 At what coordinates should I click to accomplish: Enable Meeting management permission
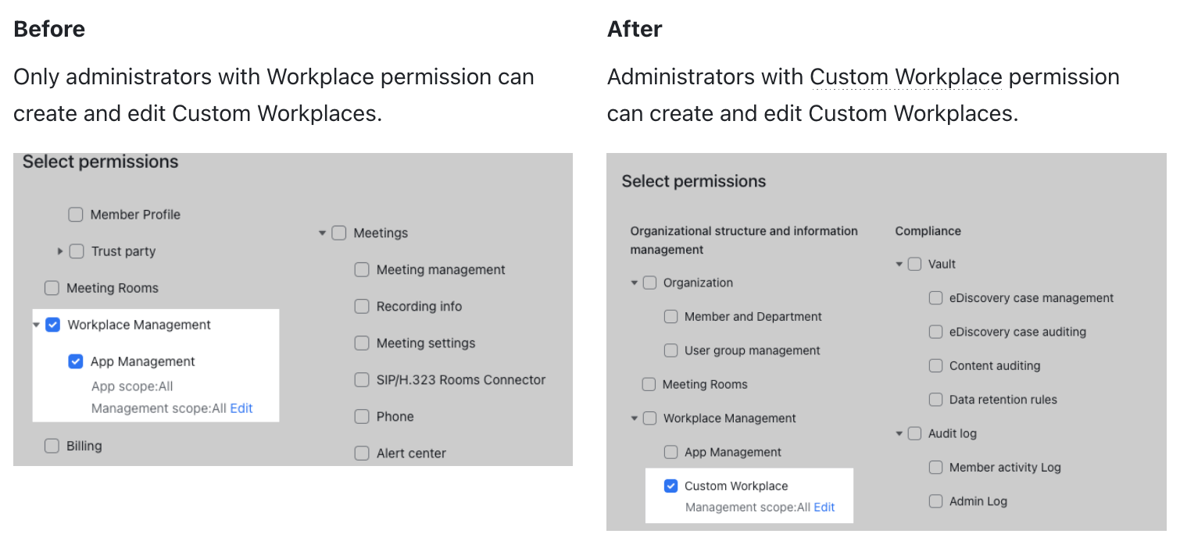(362, 269)
